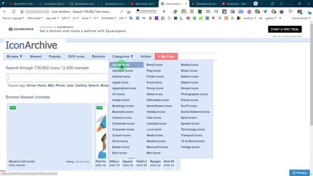Click the SVG badge on Macaron iconset
Screen dimensions: 313x176
13,108
